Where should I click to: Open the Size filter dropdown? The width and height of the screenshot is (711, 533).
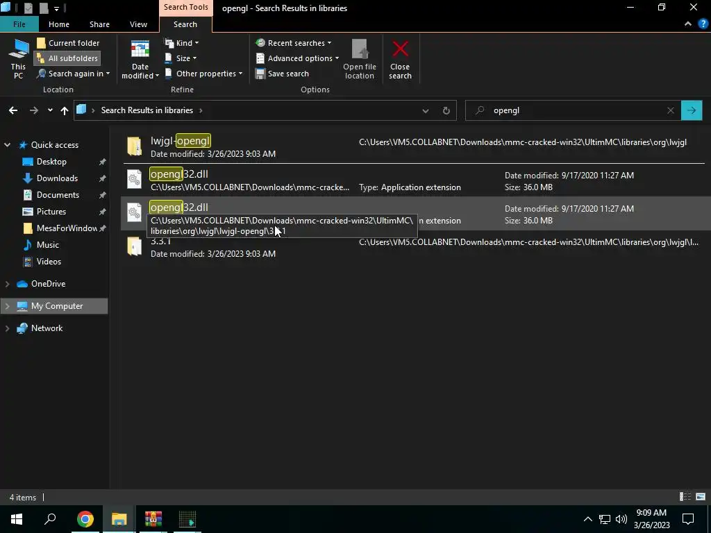181,58
